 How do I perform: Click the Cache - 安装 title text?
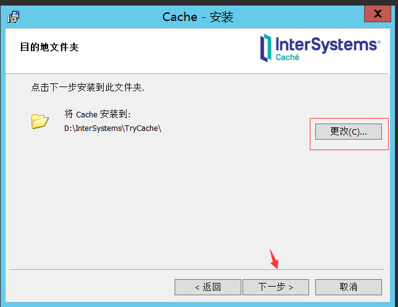[197, 17]
